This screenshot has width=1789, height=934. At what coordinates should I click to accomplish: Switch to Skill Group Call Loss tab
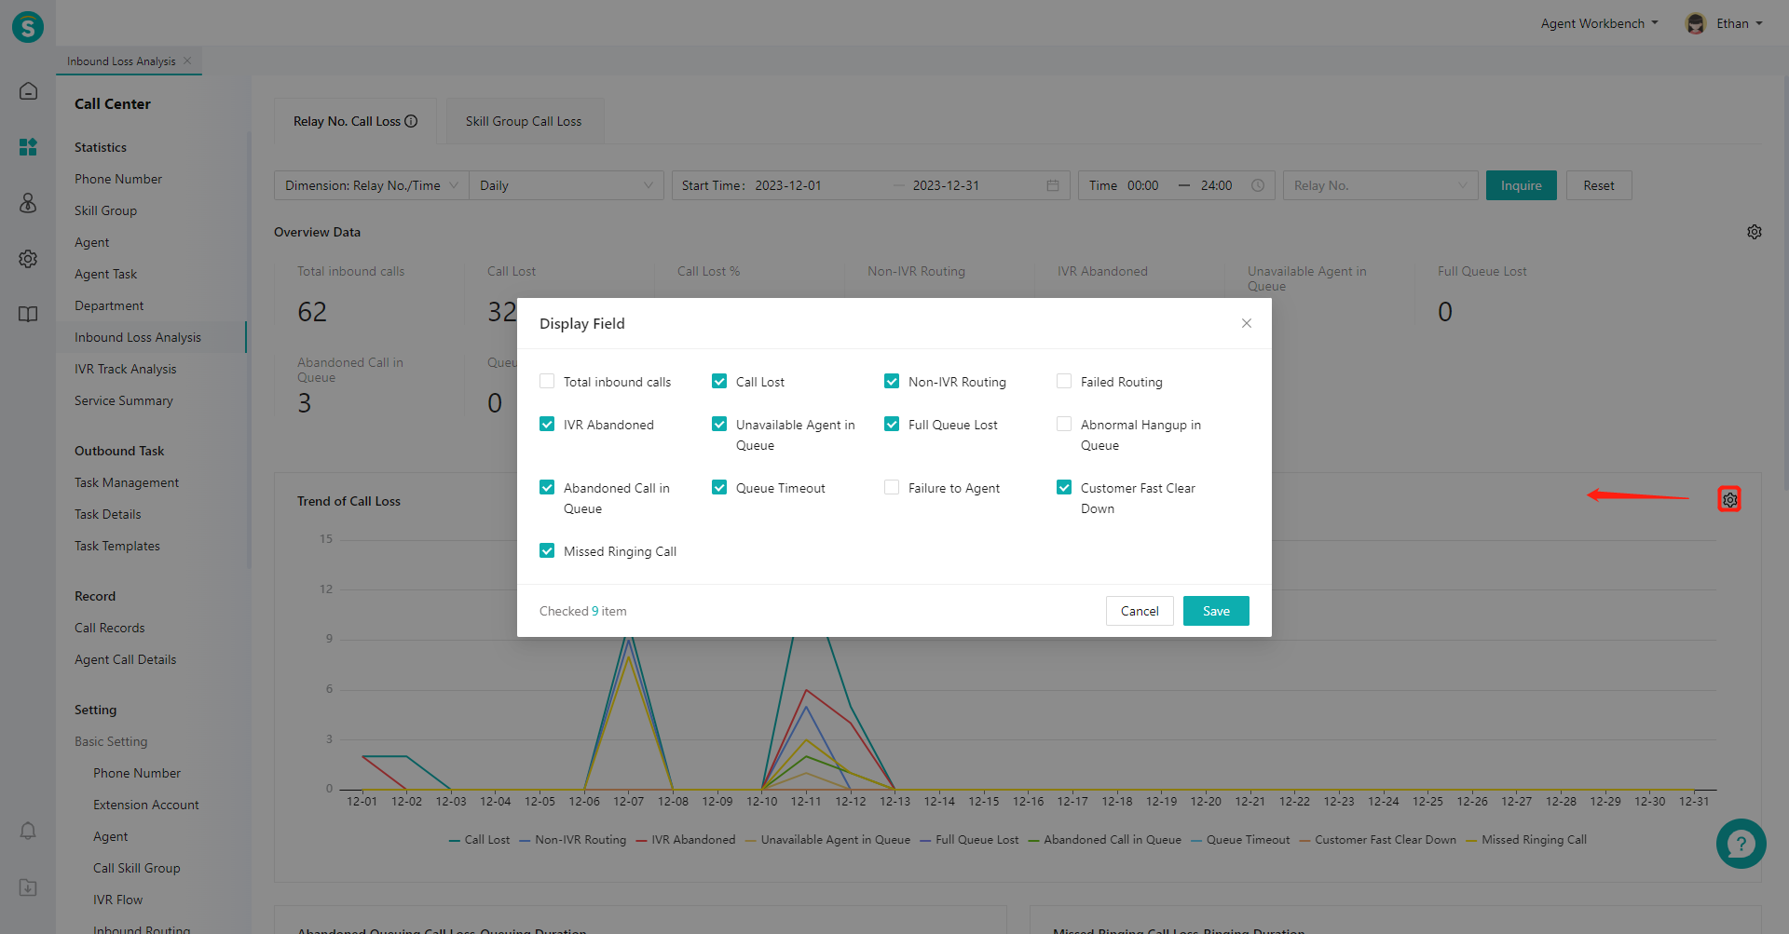524,121
